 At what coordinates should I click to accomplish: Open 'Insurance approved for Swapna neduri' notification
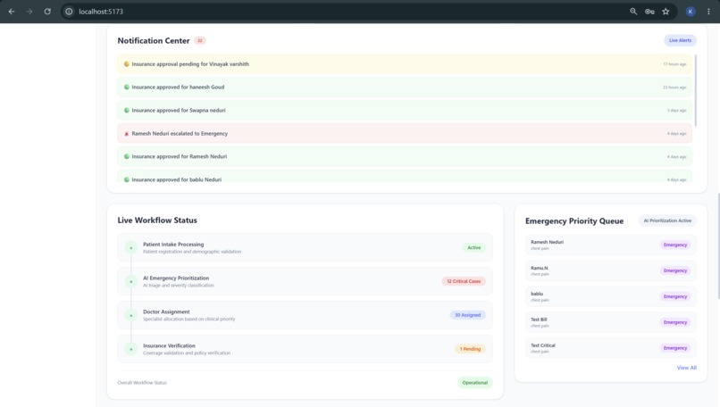pyautogui.click(x=405, y=110)
